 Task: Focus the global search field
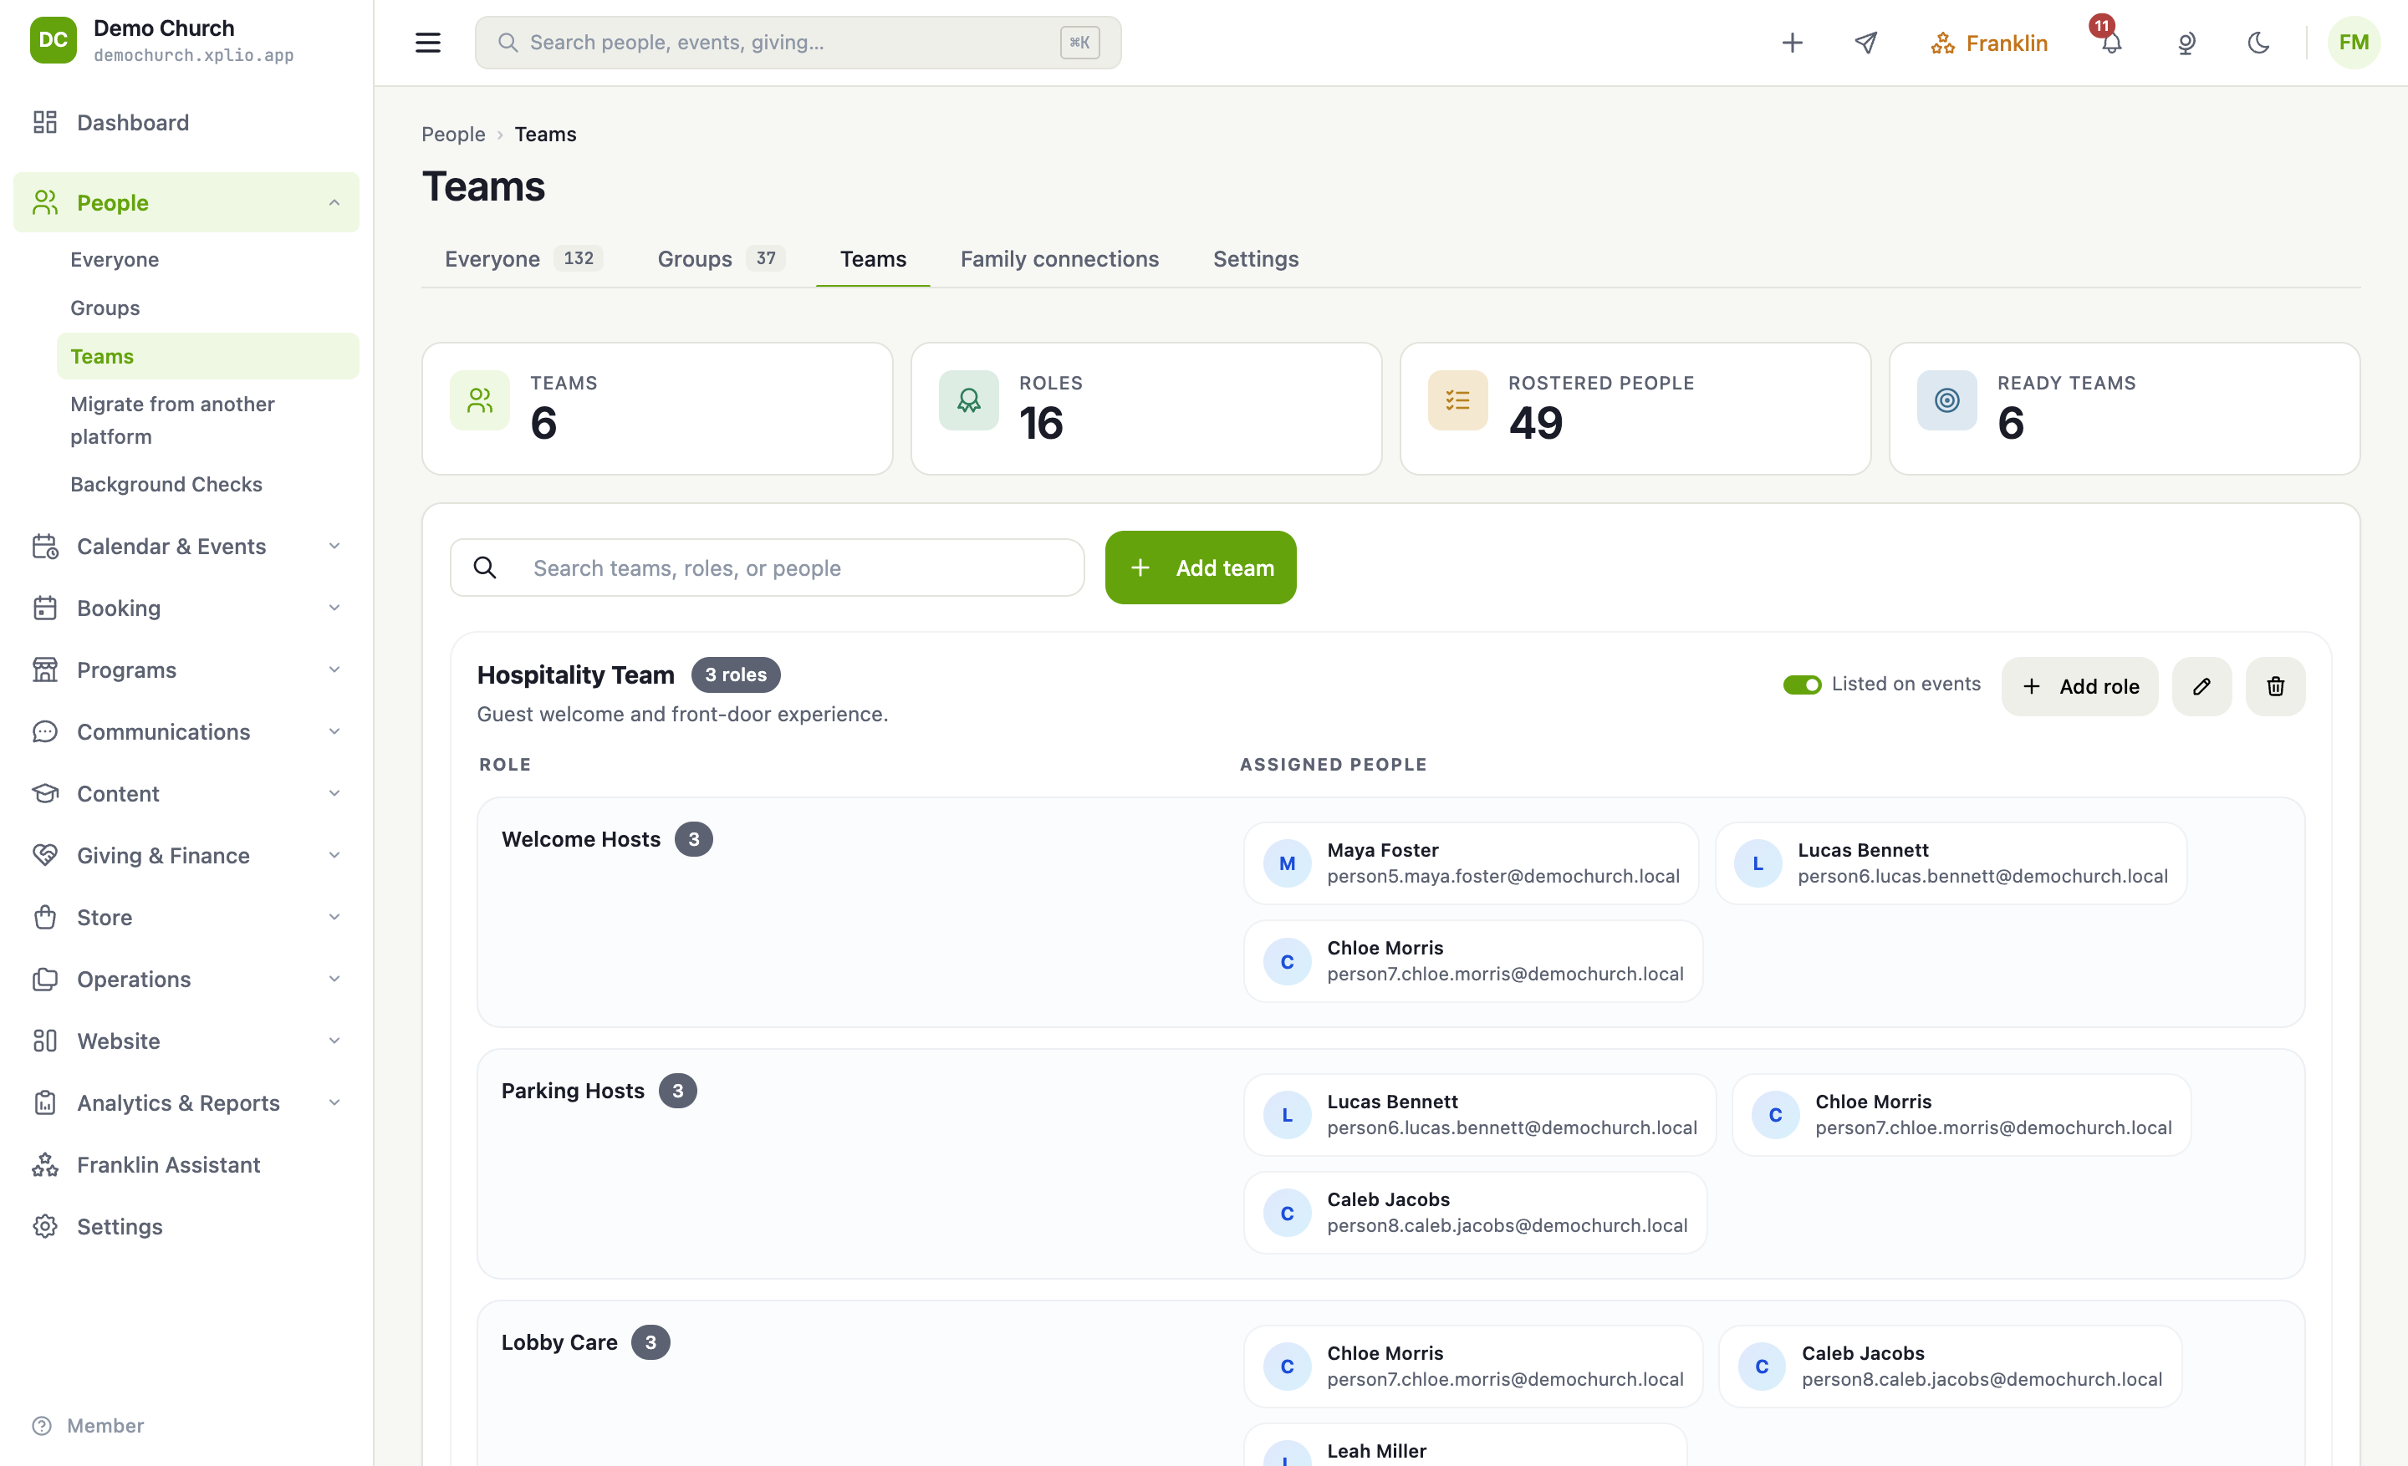pos(798,43)
